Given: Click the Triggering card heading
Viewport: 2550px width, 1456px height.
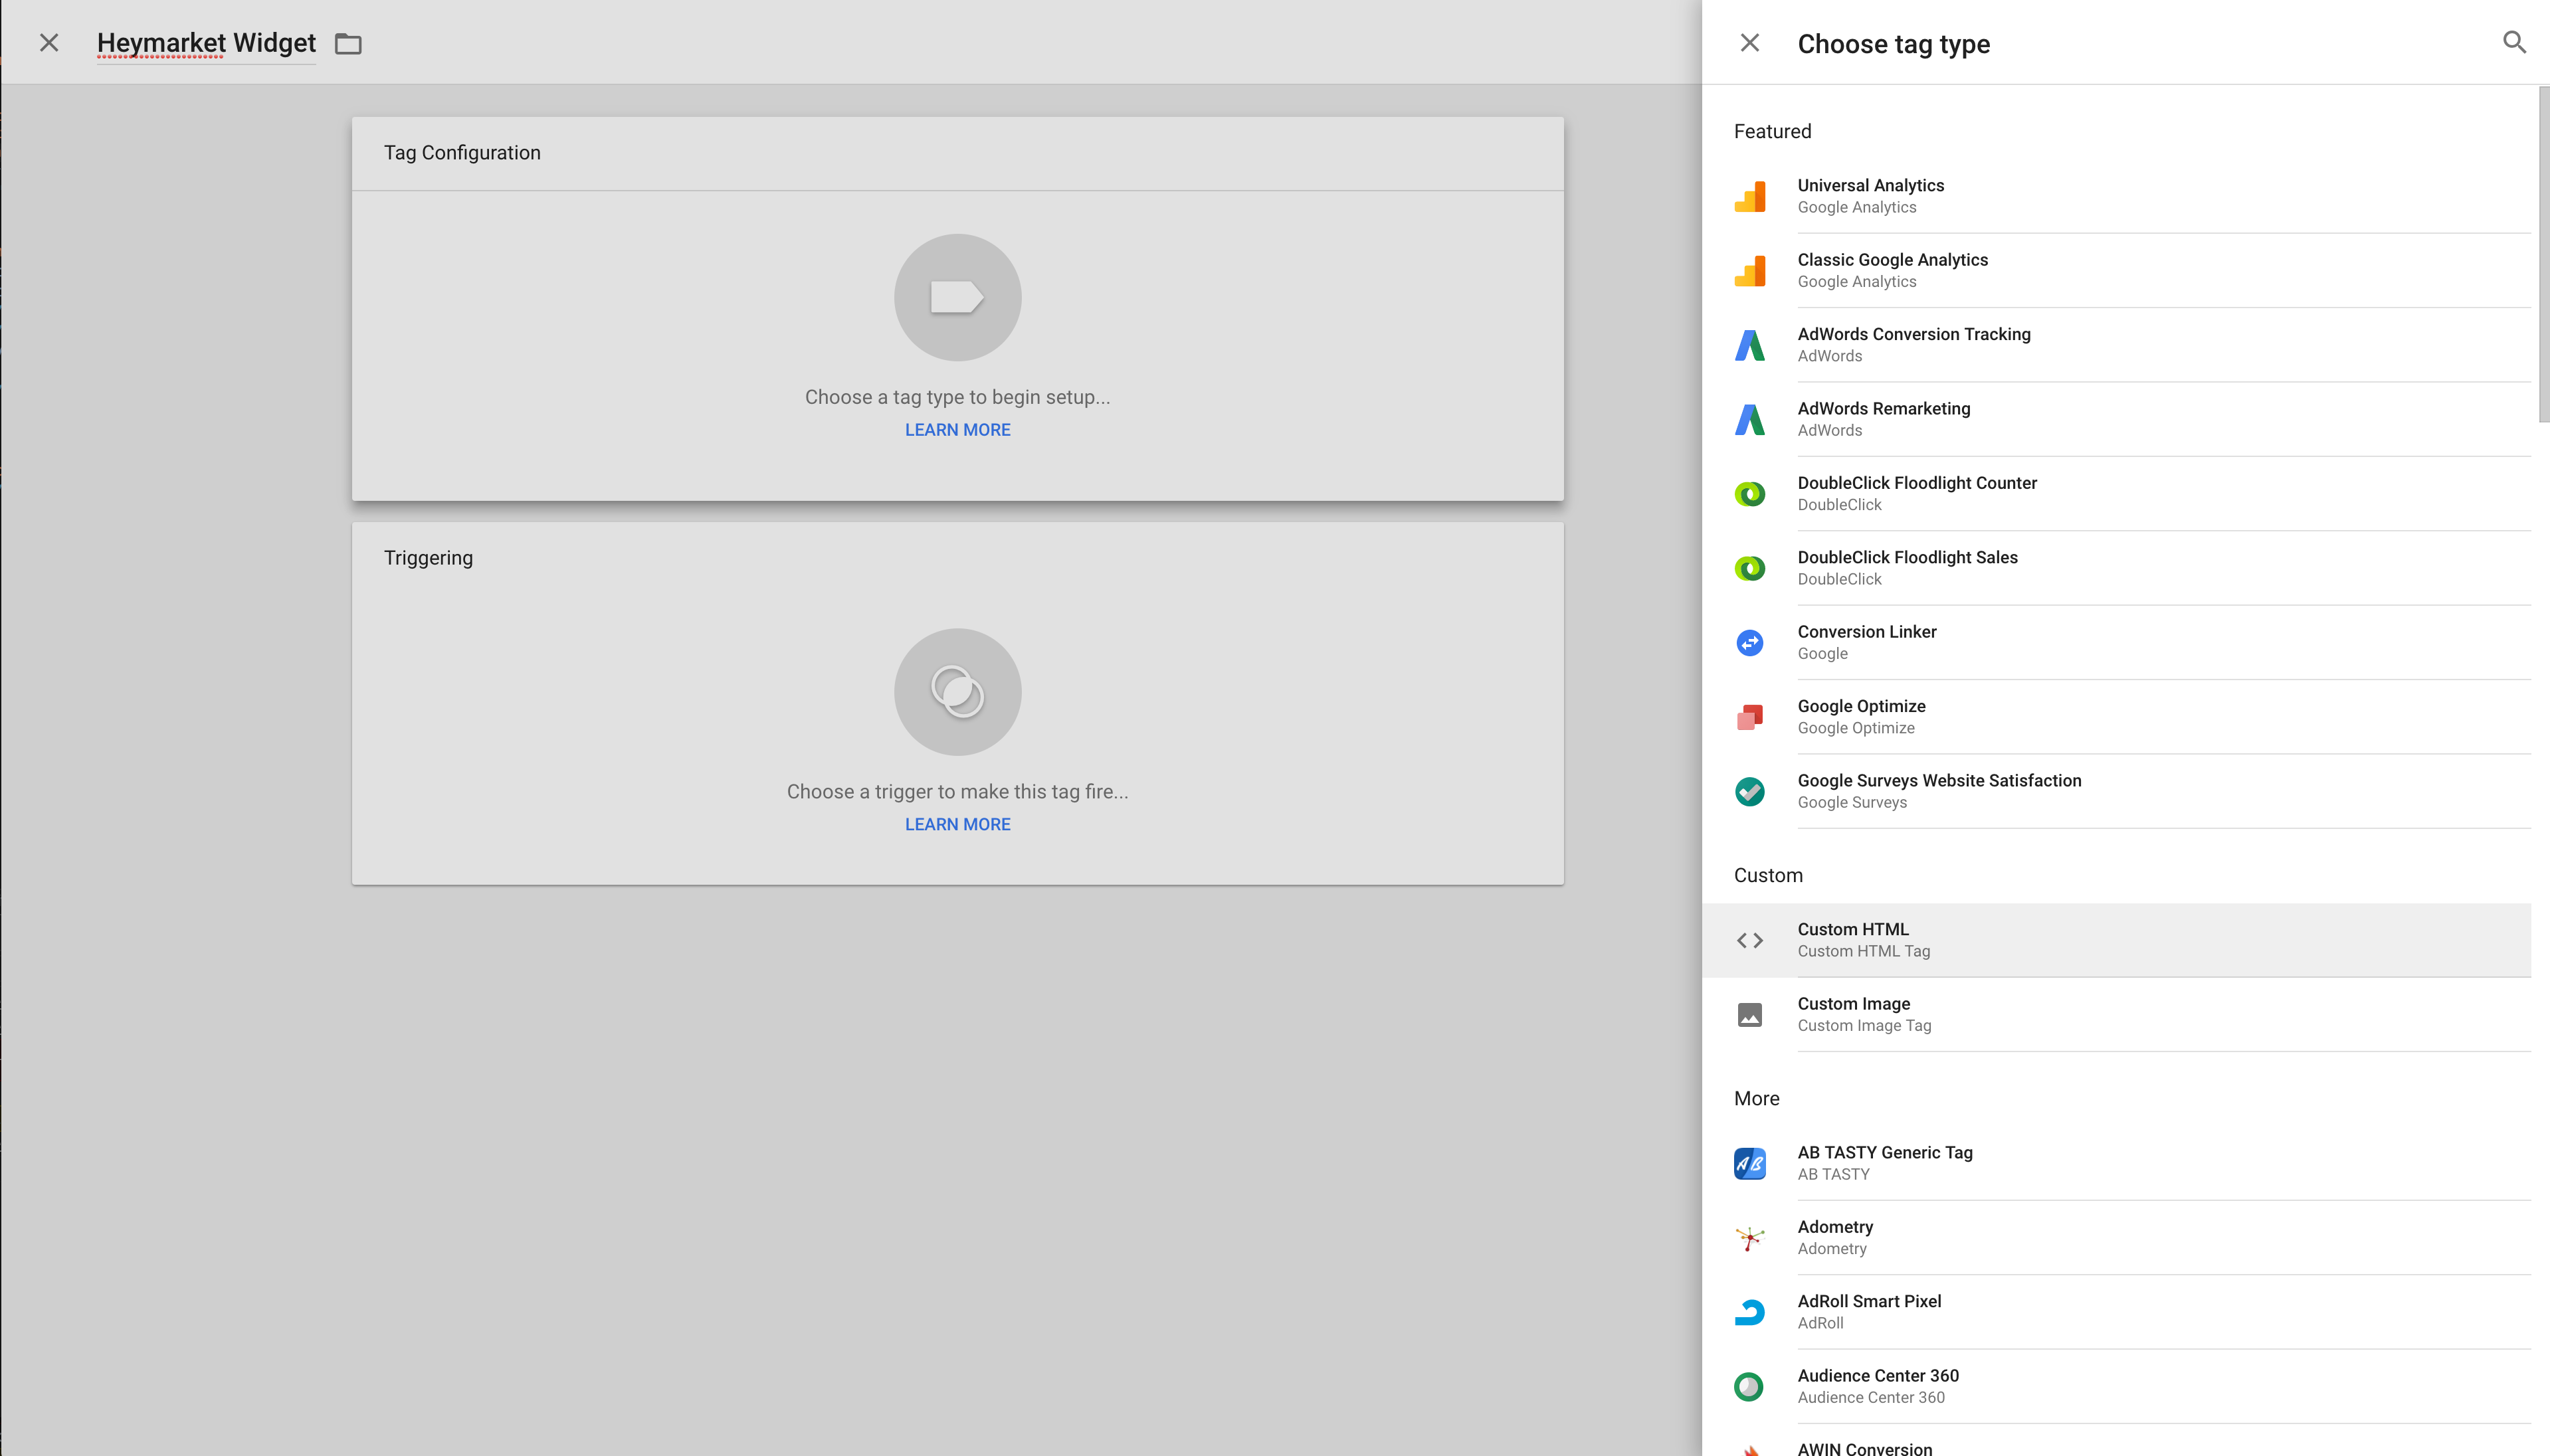Looking at the screenshot, I should coord(428,558).
